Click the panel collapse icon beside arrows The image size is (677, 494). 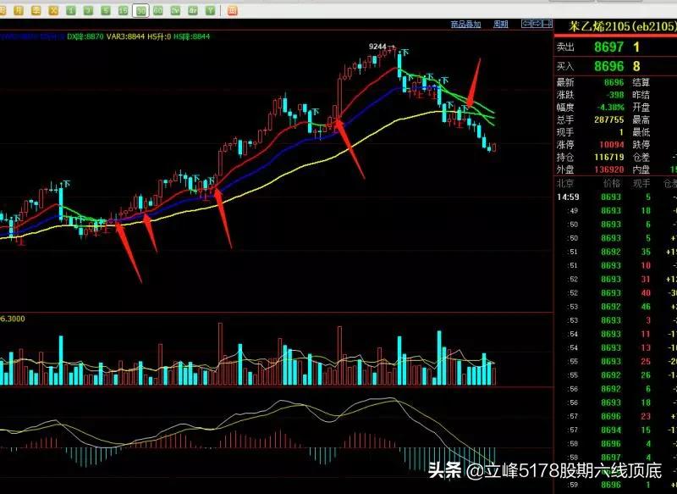548,24
